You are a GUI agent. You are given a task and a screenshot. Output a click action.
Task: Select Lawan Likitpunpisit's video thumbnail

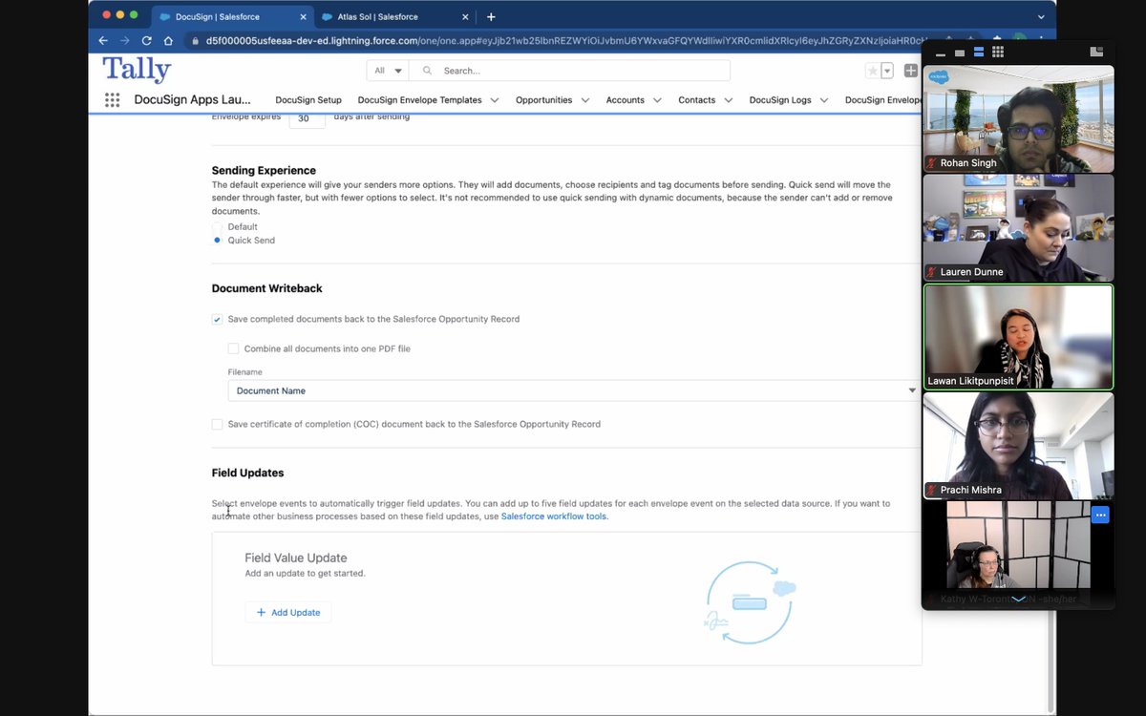tap(1018, 337)
